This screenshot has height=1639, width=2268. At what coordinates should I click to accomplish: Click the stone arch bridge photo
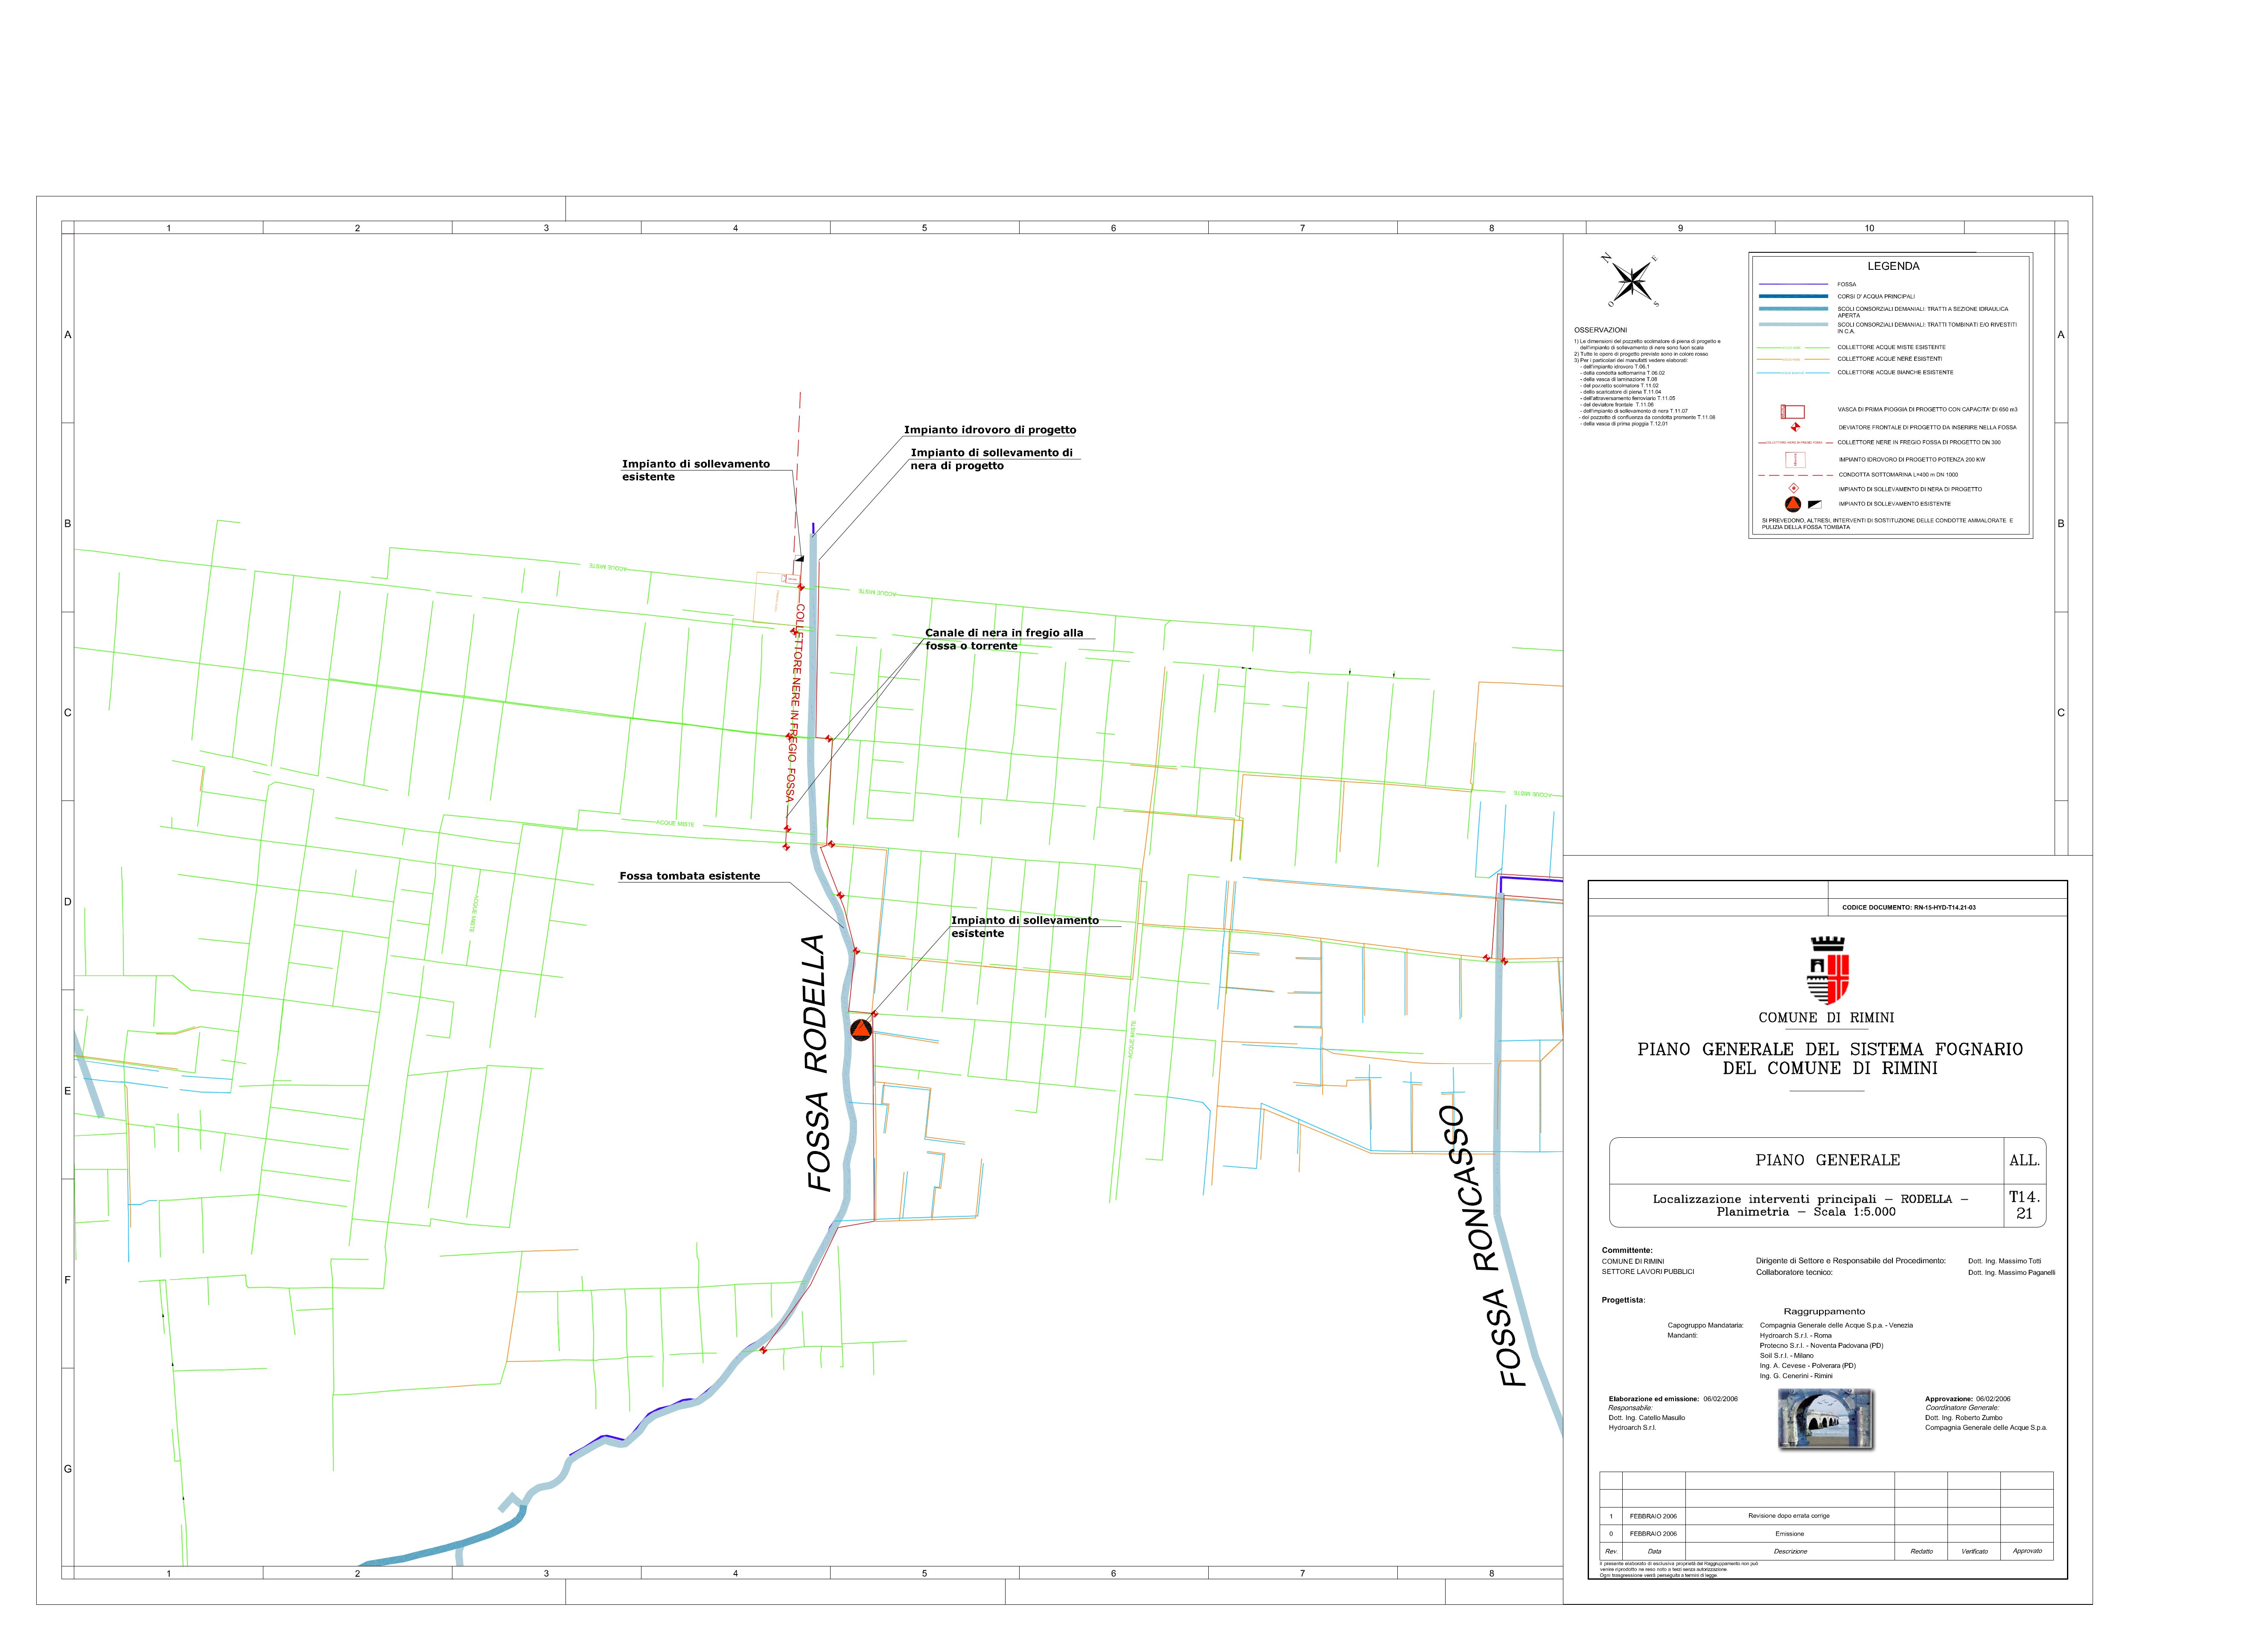pyautogui.click(x=1825, y=1418)
